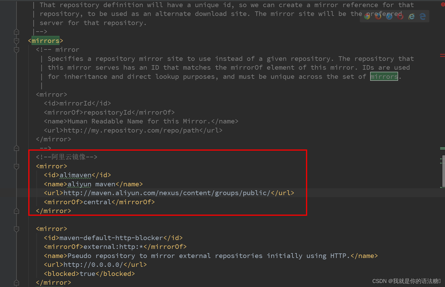This screenshot has width=445, height=287.
Task: Open file in Internet Explorer icon
Action: pos(411,16)
